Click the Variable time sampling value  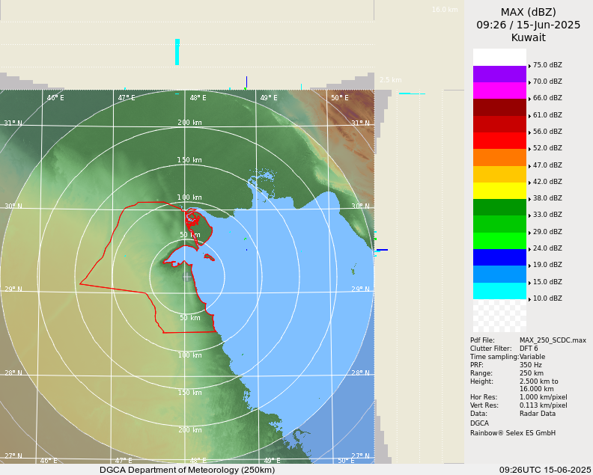pos(534,357)
